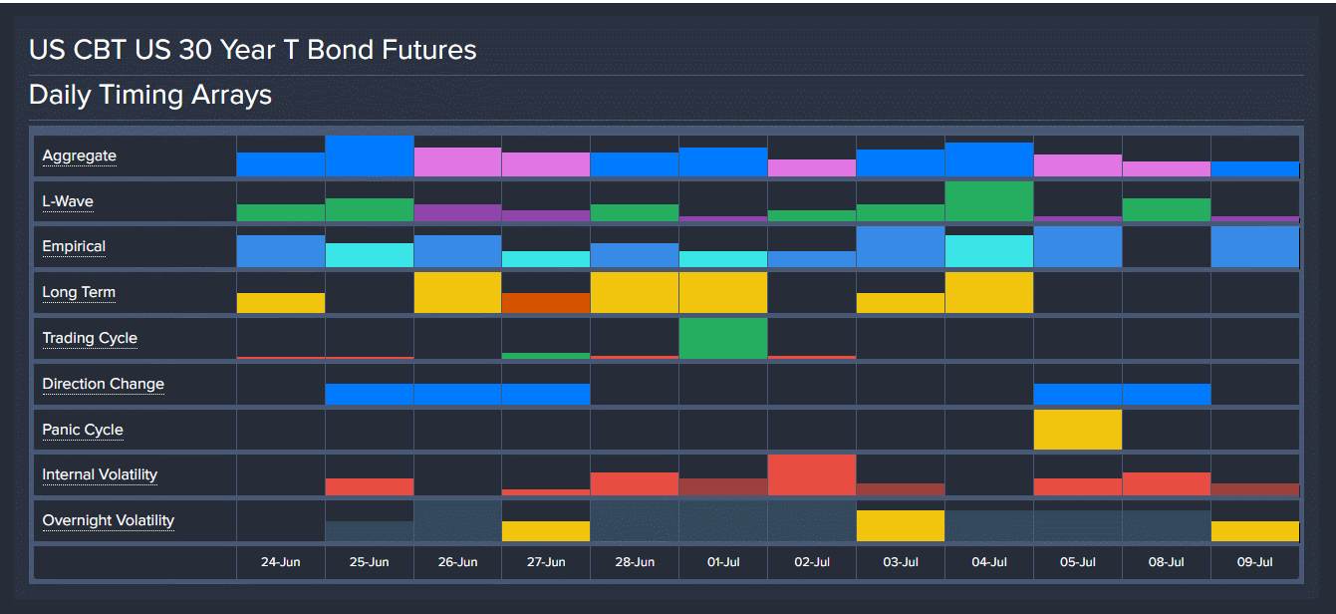Viewport: 1336px width, 614px height.
Task: Open Internal Volatility label link
Action: (x=100, y=474)
